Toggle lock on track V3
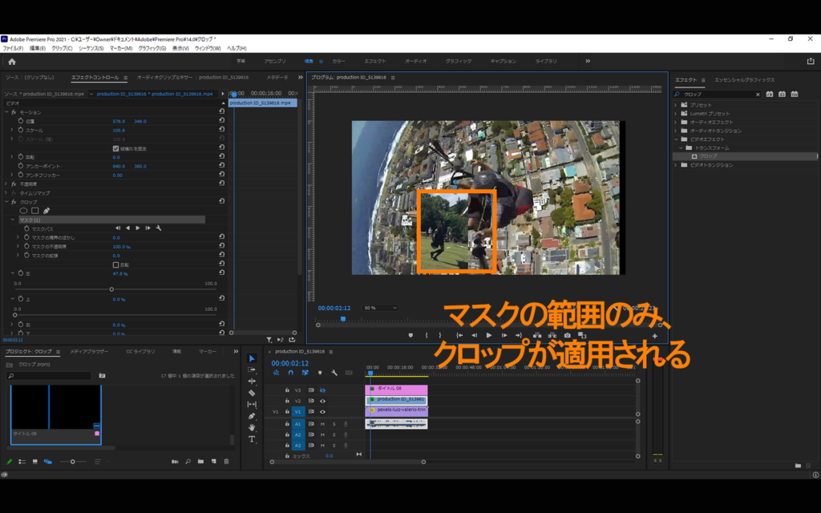821x513 pixels. 287,390
